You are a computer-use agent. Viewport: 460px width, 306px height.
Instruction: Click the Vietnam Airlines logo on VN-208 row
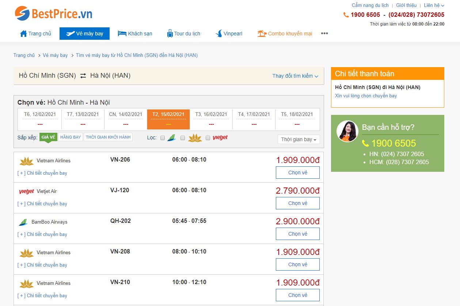point(26,253)
